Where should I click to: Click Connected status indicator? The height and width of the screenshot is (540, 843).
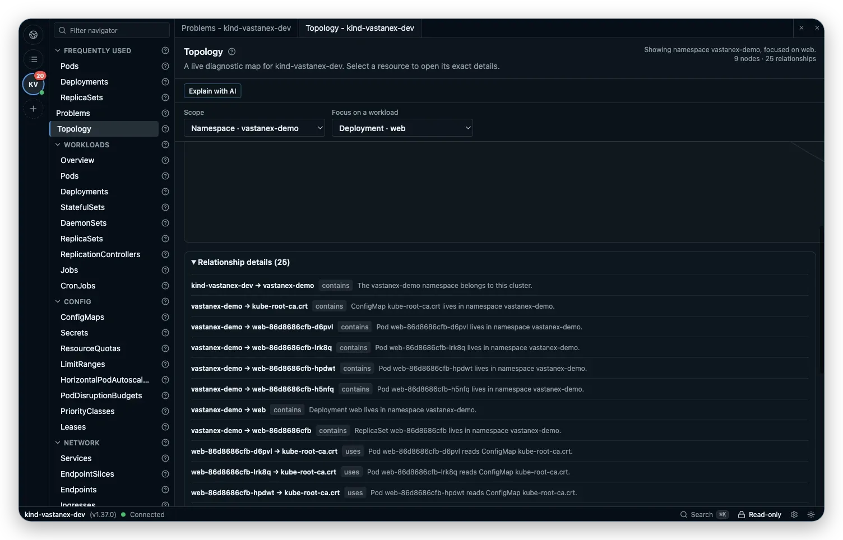(x=143, y=515)
